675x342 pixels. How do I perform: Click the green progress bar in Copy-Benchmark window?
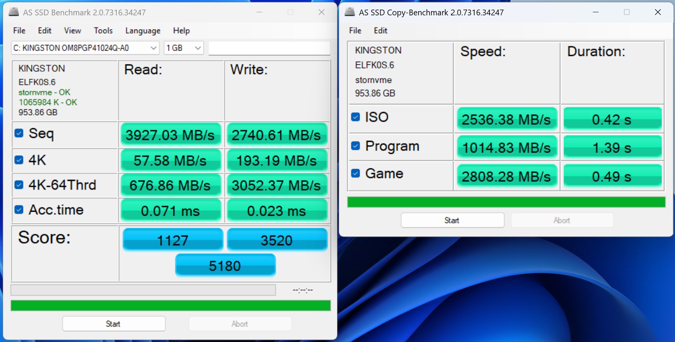[506, 202]
